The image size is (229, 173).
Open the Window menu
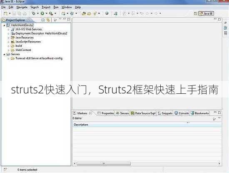click(67, 7)
